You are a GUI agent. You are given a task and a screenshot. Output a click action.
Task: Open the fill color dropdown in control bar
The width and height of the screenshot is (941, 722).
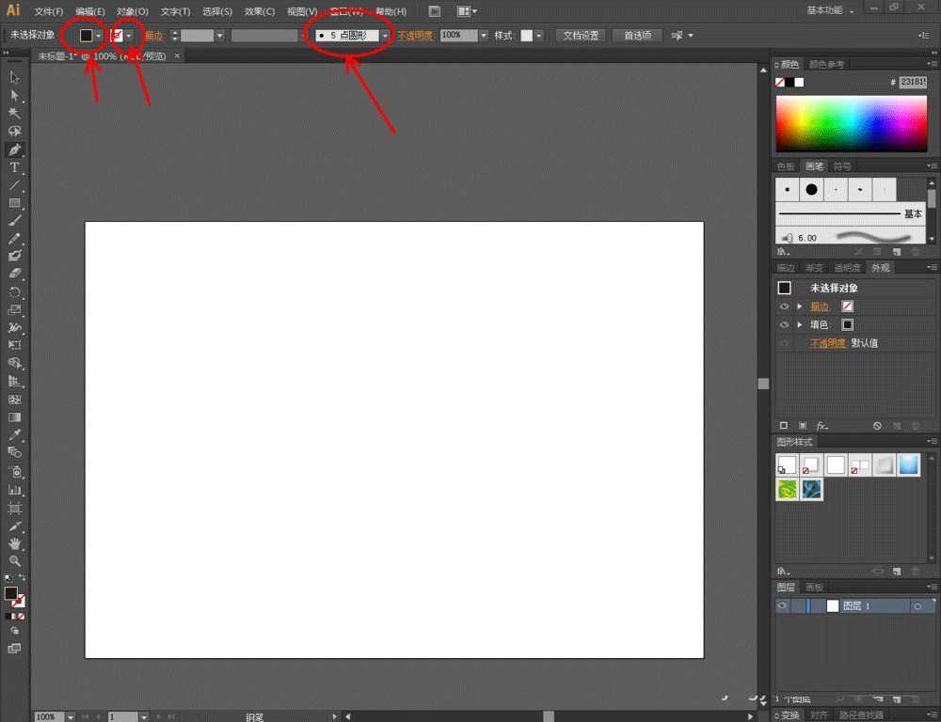pyautogui.click(x=99, y=36)
